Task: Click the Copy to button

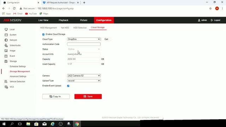Action: [x=56, y=96]
